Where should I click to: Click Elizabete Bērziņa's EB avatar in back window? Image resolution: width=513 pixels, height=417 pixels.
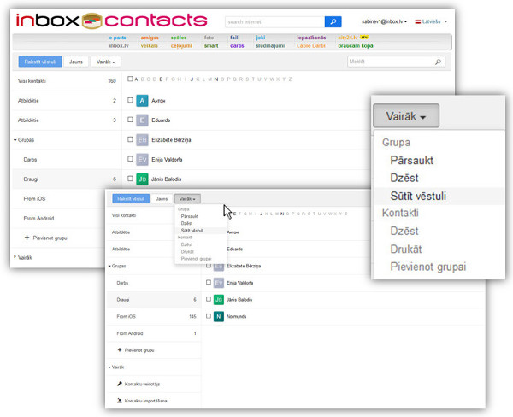tap(142, 140)
